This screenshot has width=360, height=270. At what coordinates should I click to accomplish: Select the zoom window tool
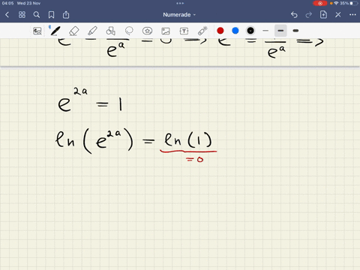pyautogui.click(x=37, y=31)
